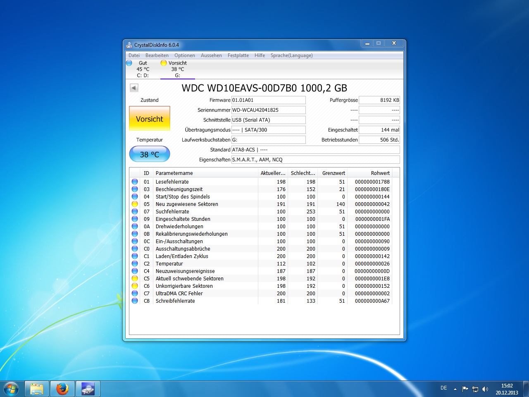The width and height of the screenshot is (529, 397).
Task: Click the yellow icon beside Unkorrigierbare Sektoren
Action: [x=135, y=286]
